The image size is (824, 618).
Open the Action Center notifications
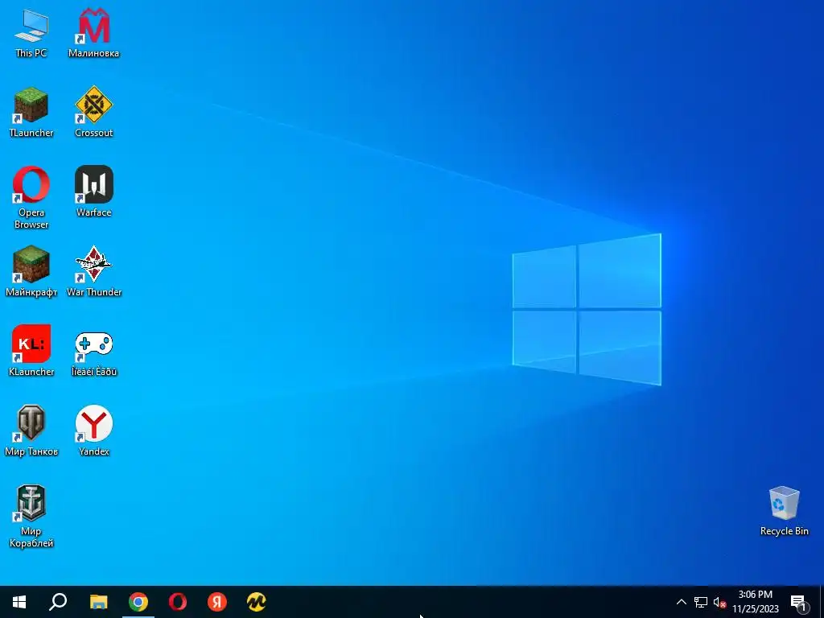pyautogui.click(x=799, y=603)
